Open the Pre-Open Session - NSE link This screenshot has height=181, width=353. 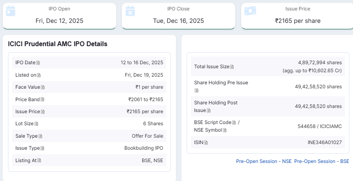tap(264, 161)
